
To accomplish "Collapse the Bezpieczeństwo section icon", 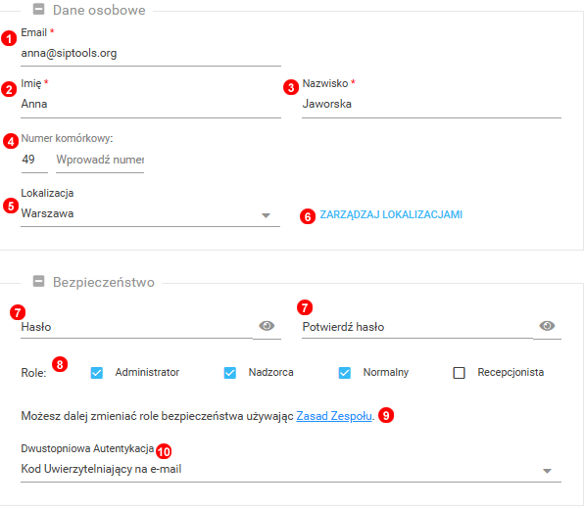I will point(39,281).
